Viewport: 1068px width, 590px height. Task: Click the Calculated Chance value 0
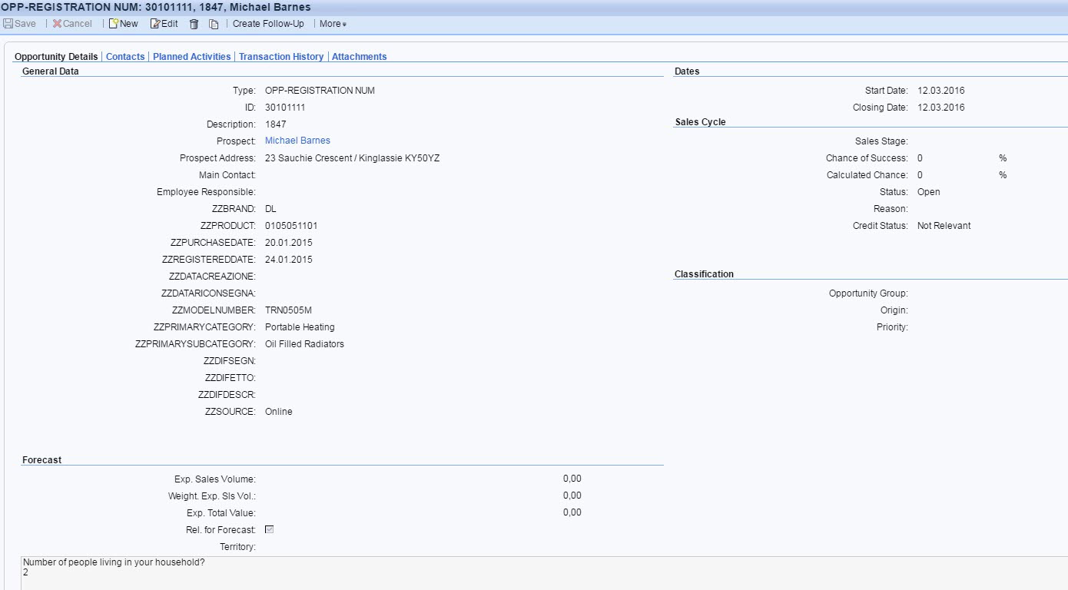[920, 175]
